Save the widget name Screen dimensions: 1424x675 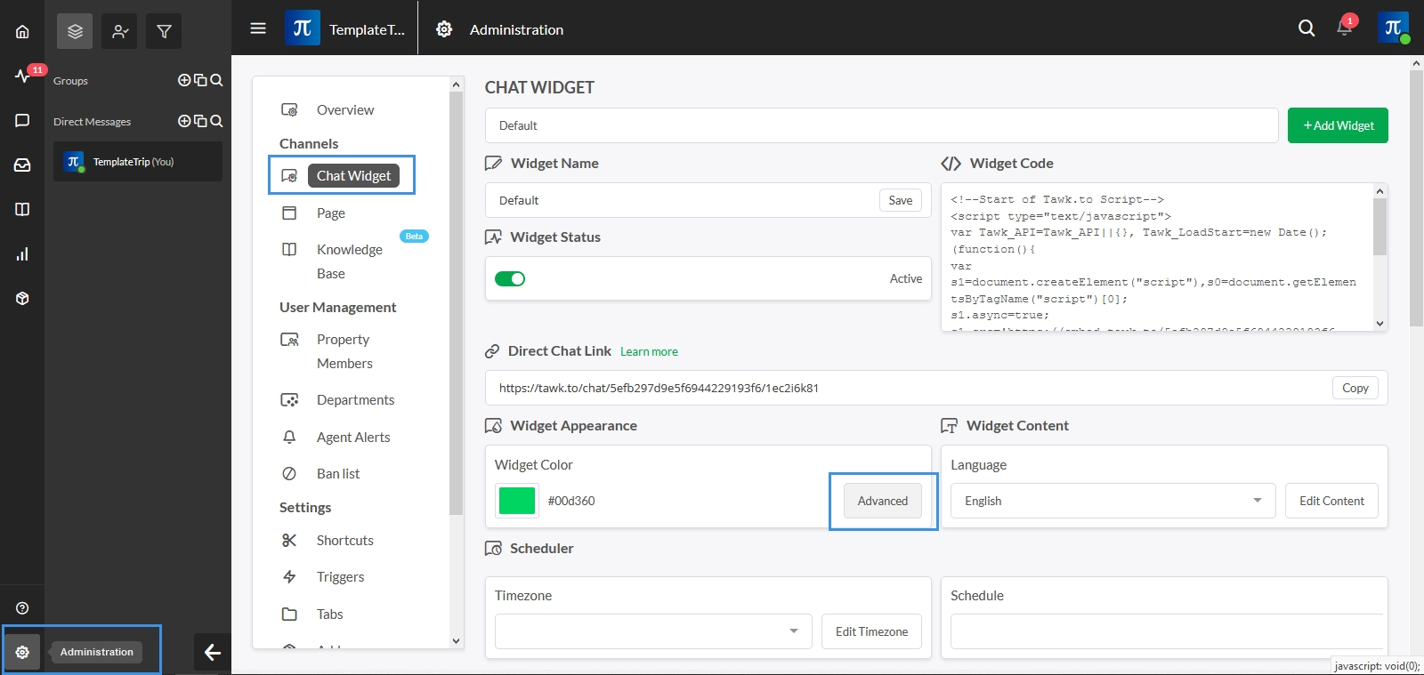[901, 200]
